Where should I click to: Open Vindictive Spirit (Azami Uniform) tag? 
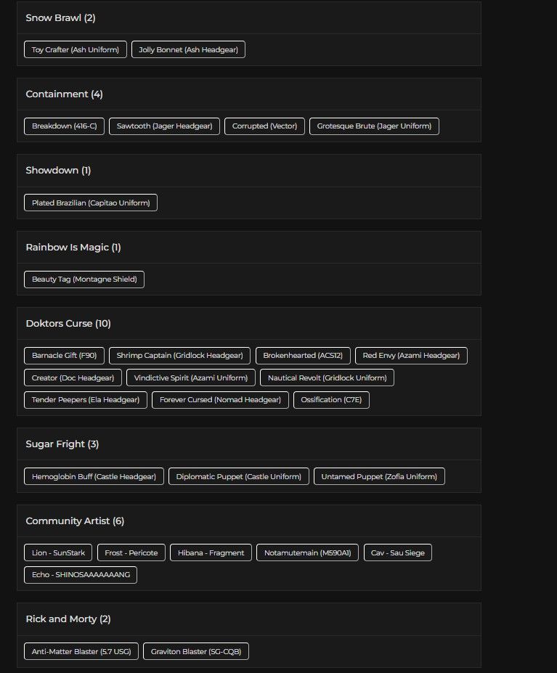[x=191, y=378]
